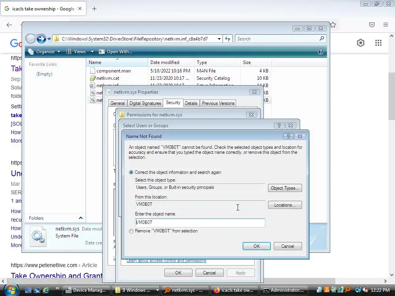
Task: Click the muted volume tray icon
Action: pyautogui.click(x=365, y=290)
